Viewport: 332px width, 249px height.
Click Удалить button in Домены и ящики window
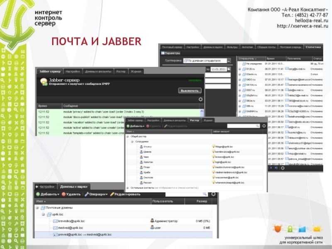click(71, 194)
